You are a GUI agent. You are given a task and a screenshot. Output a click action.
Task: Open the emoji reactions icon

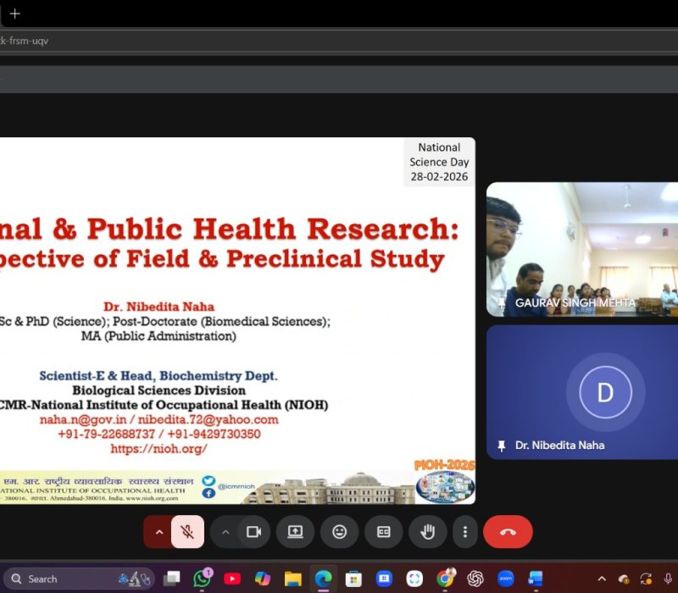pyautogui.click(x=339, y=532)
